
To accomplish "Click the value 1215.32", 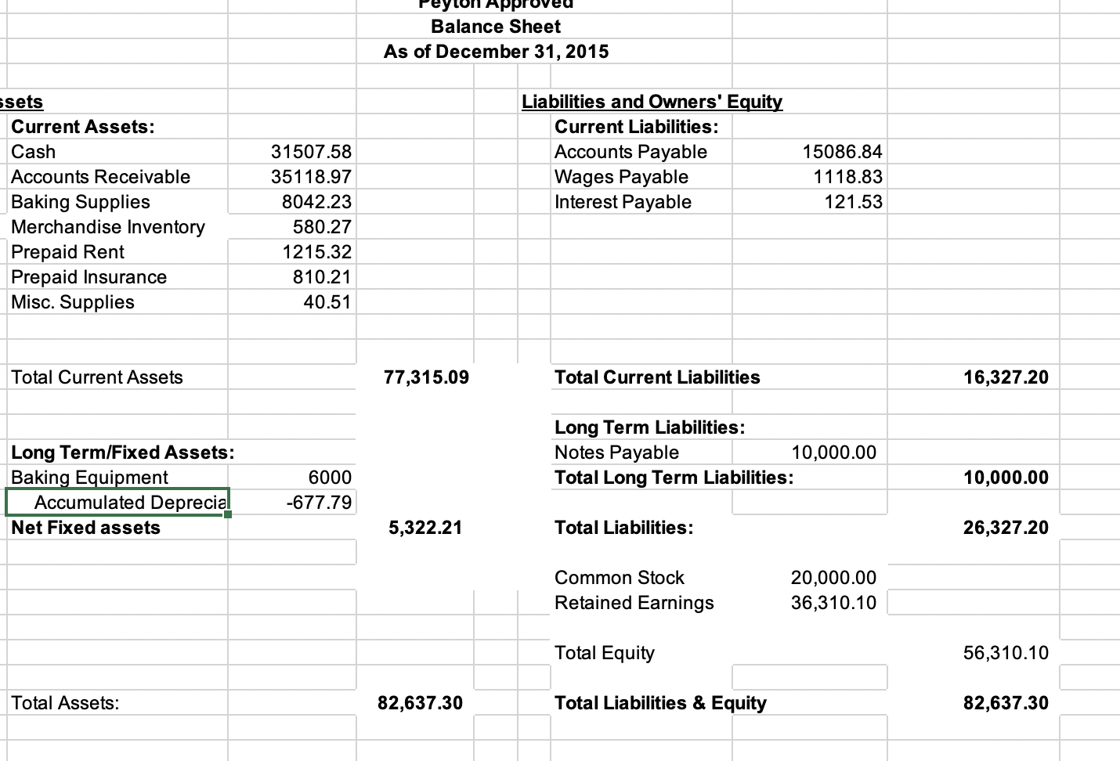I will (x=316, y=252).
